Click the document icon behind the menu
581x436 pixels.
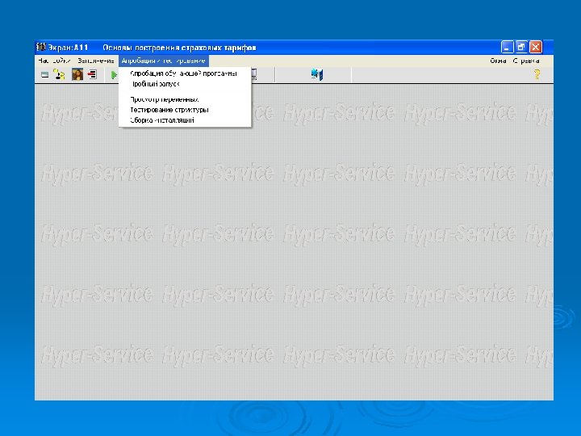click(254, 74)
